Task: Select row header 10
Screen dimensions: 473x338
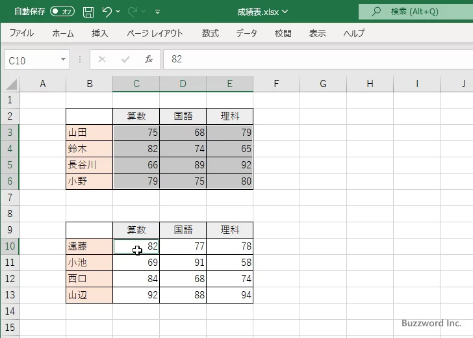Action: click(10, 246)
